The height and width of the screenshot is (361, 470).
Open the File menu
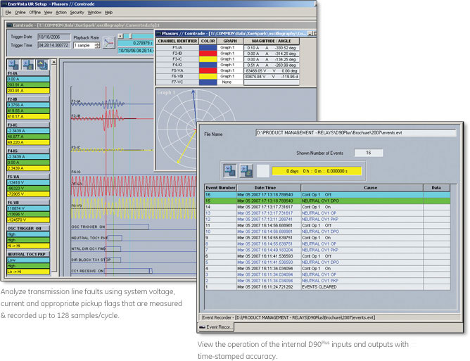point(8,12)
